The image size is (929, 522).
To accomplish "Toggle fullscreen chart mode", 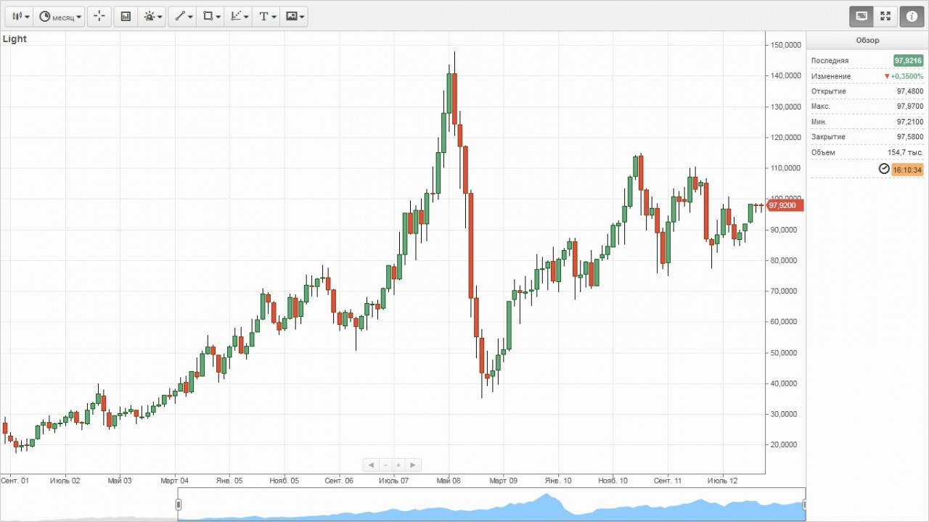I will tap(885, 16).
